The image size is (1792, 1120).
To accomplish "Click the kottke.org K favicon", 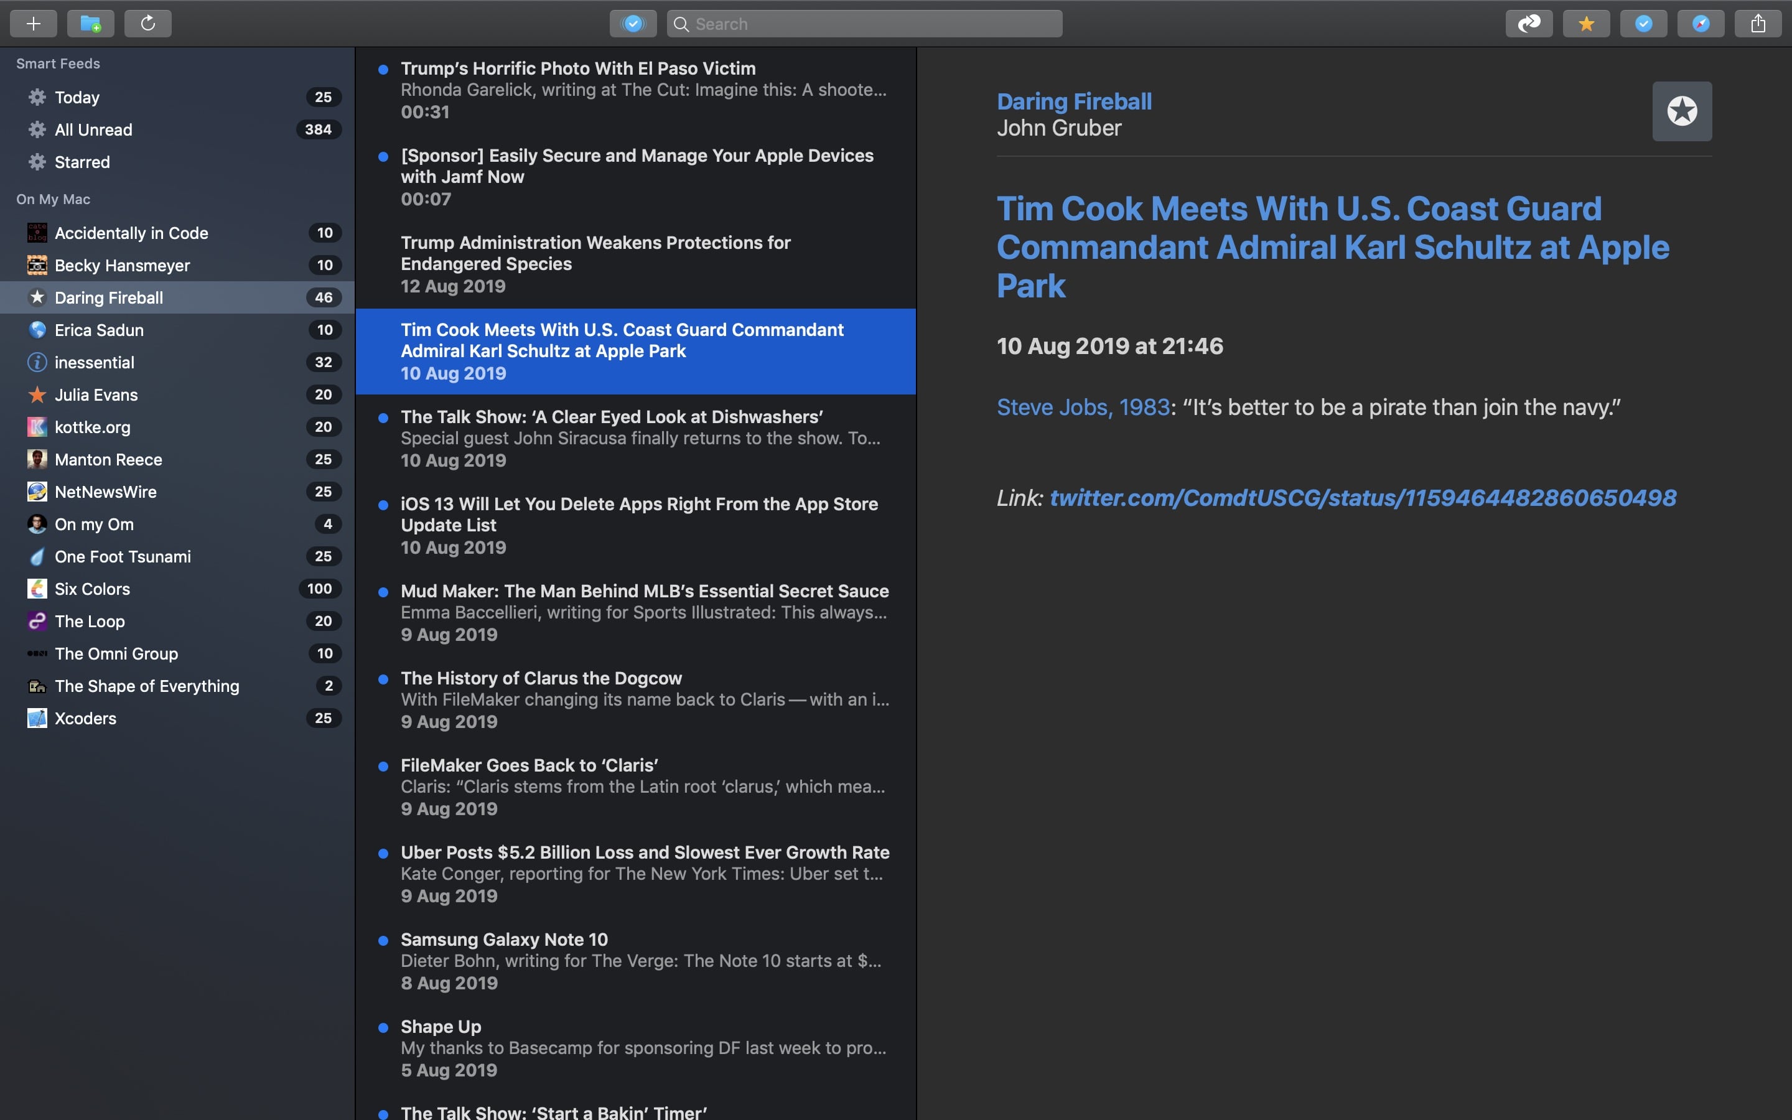I will (37, 427).
